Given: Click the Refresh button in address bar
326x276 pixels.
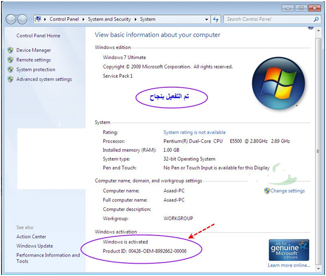Looking at the screenshot, I should [216, 19].
